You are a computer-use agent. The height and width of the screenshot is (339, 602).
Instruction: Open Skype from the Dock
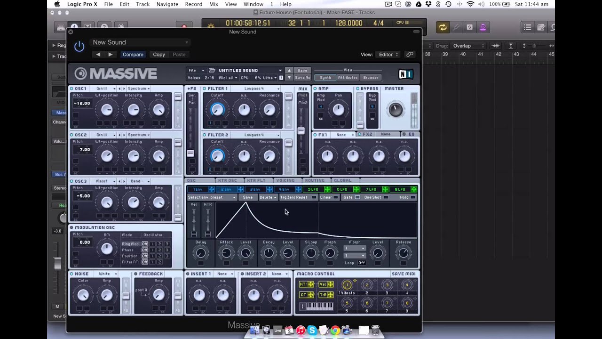[x=312, y=331]
